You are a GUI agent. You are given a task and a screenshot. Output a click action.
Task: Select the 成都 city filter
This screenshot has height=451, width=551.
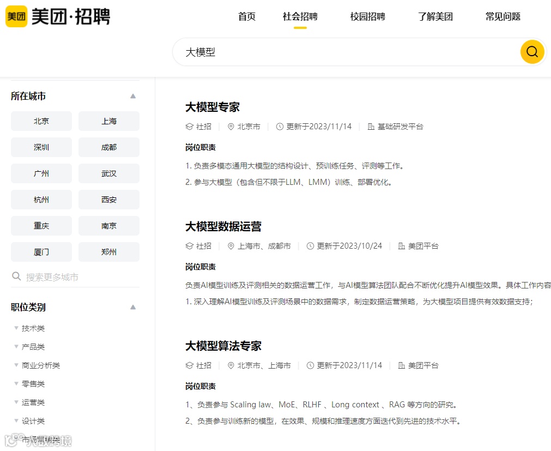pos(109,147)
